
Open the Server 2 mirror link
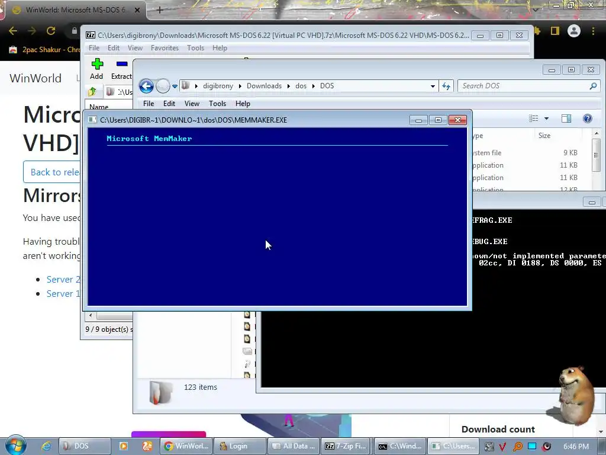63,280
